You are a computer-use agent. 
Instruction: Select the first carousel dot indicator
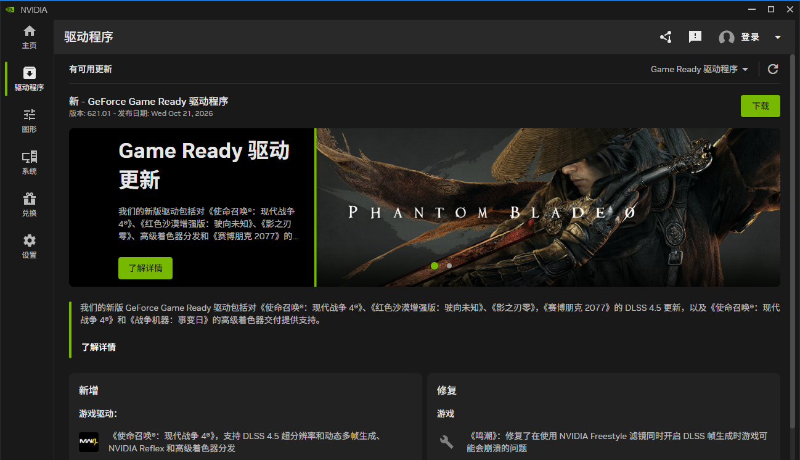click(435, 266)
